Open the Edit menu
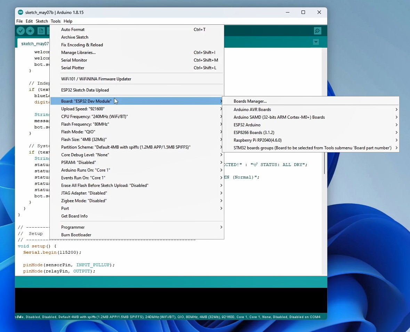The image size is (410, 332). tap(29, 21)
